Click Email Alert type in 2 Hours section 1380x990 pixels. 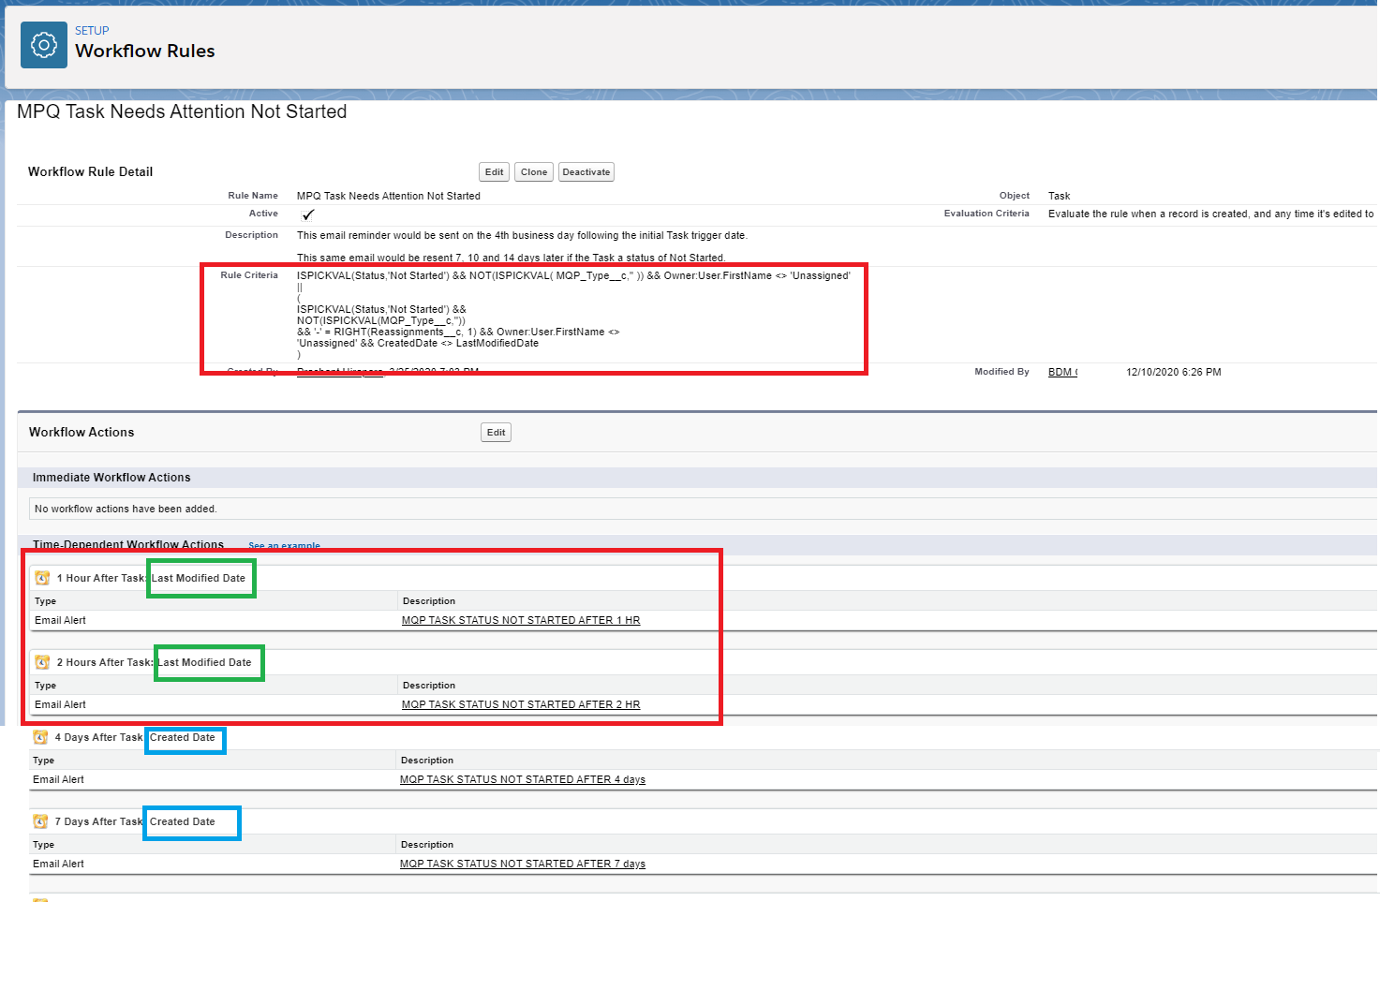pos(60,704)
